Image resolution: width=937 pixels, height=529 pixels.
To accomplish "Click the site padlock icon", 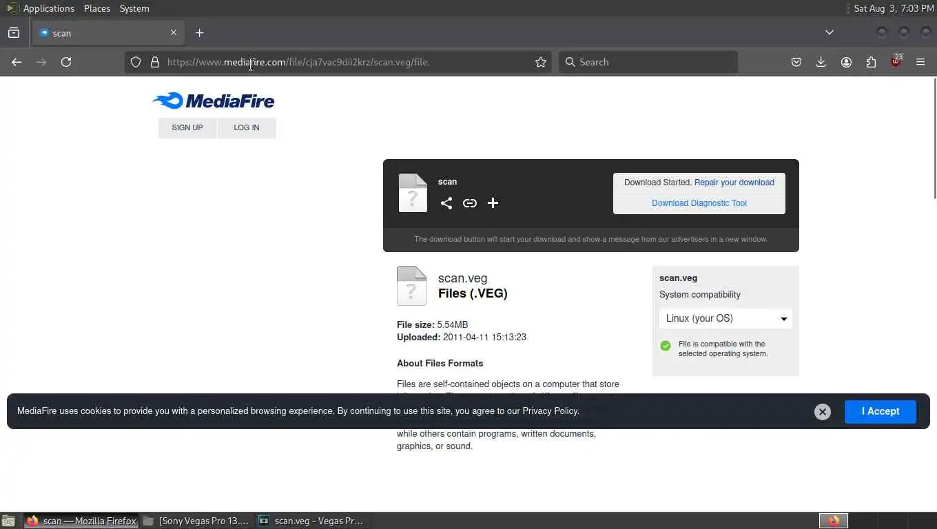I will [154, 62].
